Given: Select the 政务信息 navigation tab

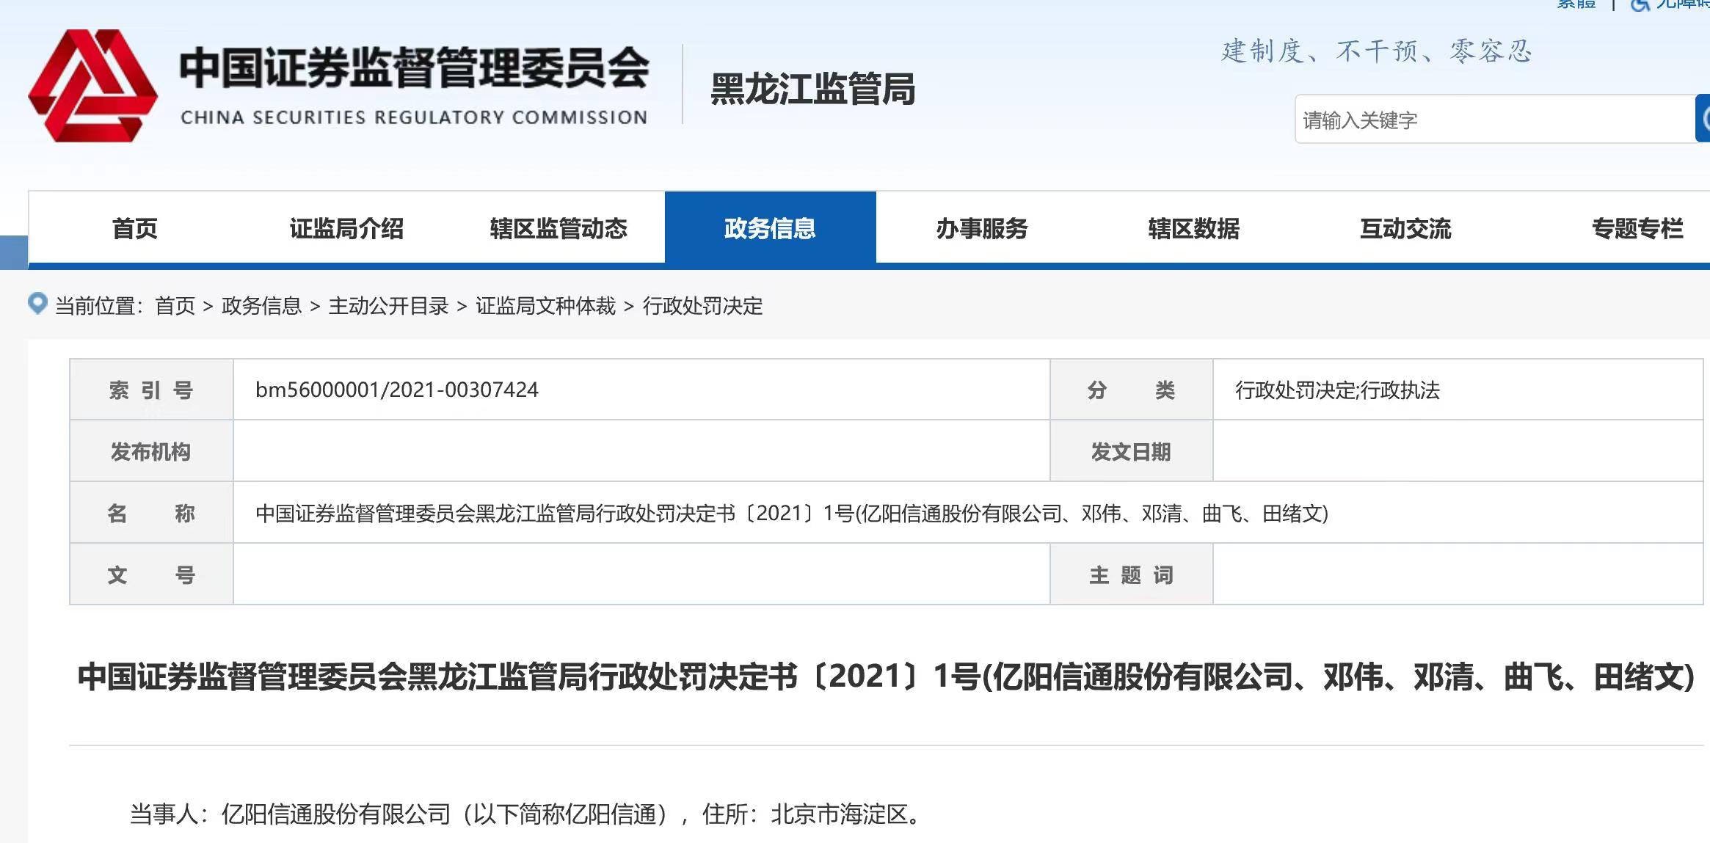Looking at the screenshot, I should tap(770, 228).
